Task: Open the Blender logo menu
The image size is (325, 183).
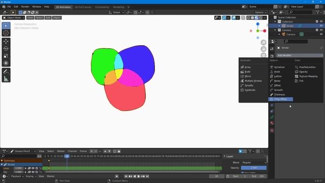Action: (4, 7)
